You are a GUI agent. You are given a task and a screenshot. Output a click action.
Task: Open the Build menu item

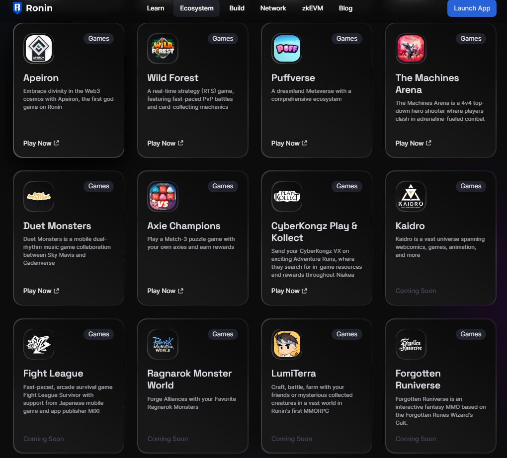tap(237, 8)
